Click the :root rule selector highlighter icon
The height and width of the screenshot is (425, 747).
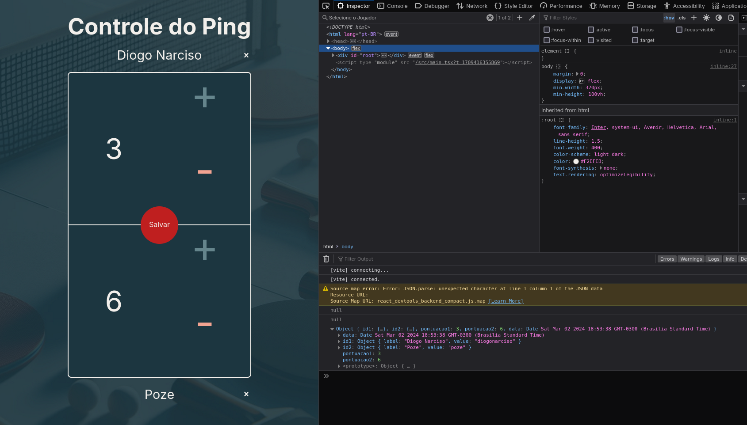coord(561,120)
